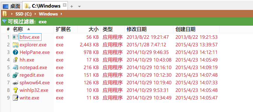Expand the arrow before SSD (C:) crumb

(x=12, y=14)
